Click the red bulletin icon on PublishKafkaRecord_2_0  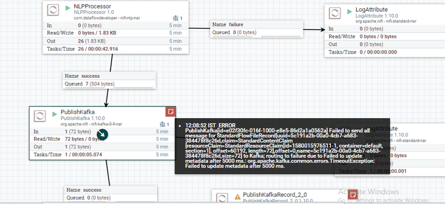click(x=353, y=195)
